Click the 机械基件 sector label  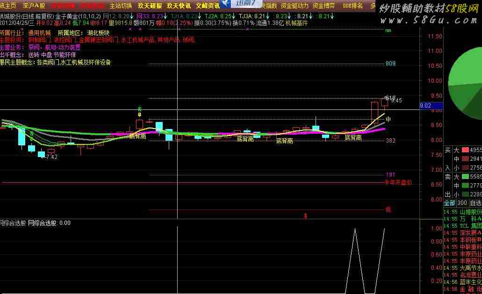[x=297, y=23]
